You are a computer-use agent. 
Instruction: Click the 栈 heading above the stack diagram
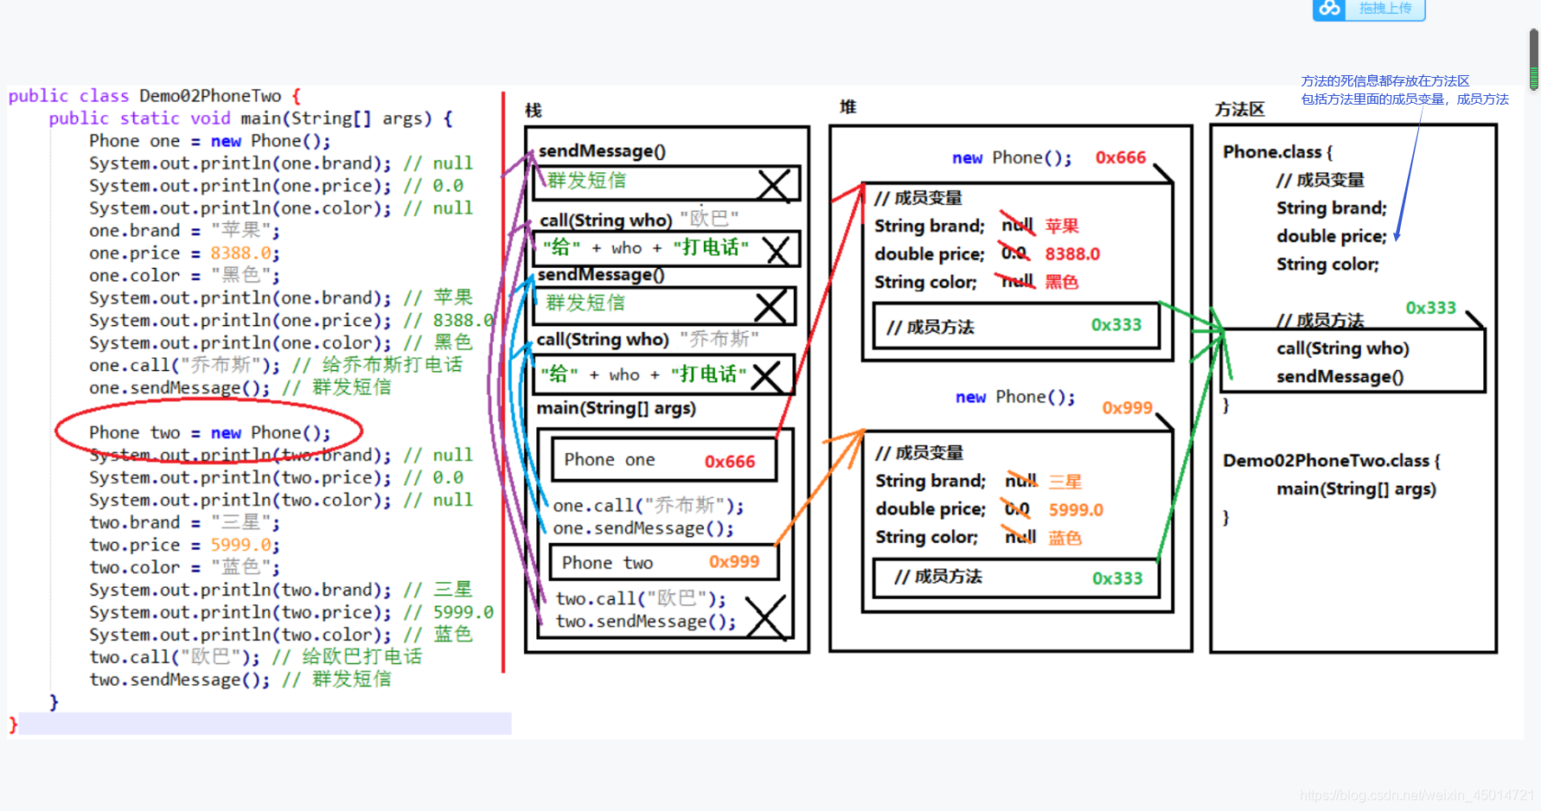click(x=533, y=111)
